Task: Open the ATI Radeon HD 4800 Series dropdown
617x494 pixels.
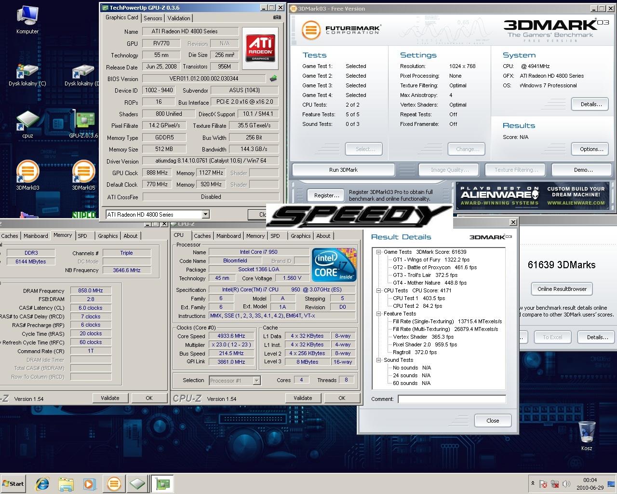Action: [x=205, y=214]
